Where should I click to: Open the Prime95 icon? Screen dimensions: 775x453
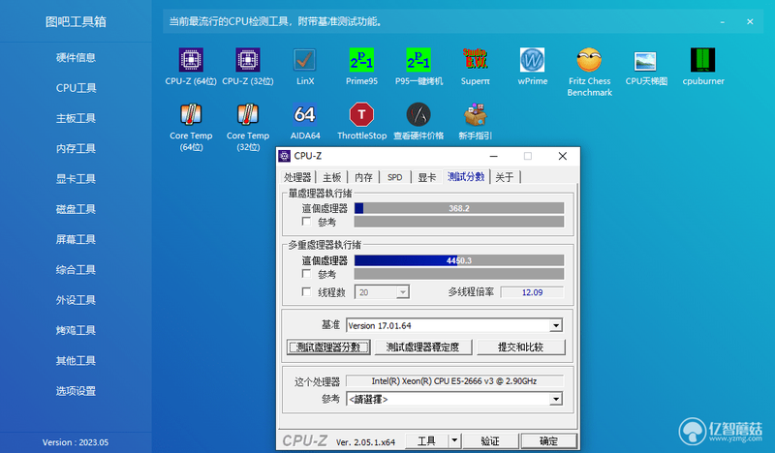click(x=361, y=60)
